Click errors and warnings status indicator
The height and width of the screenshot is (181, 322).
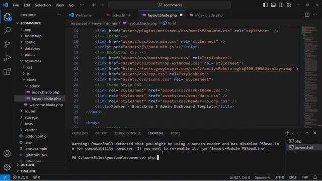pos(21,177)
